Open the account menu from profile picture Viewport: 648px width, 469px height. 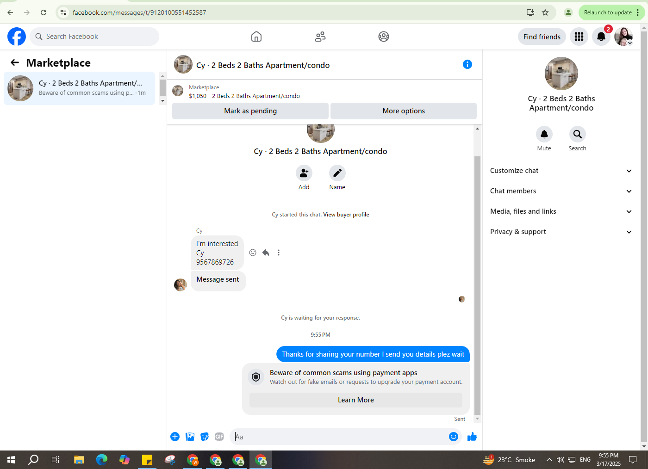point(623,37)
